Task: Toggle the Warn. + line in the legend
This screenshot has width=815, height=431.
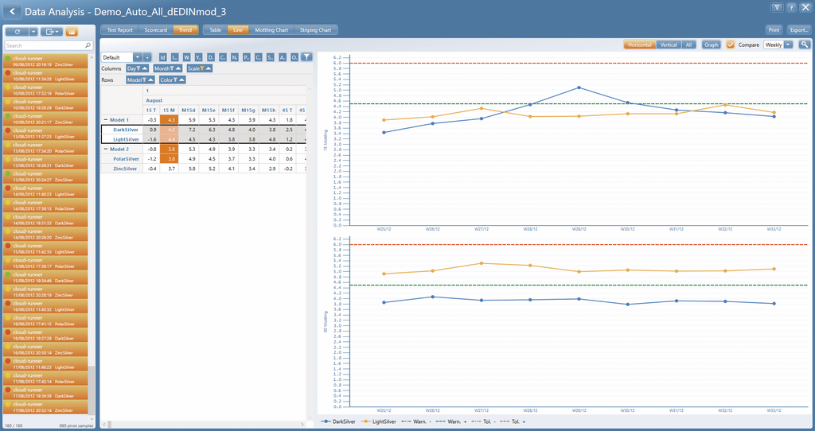Action: pos(451,421)
